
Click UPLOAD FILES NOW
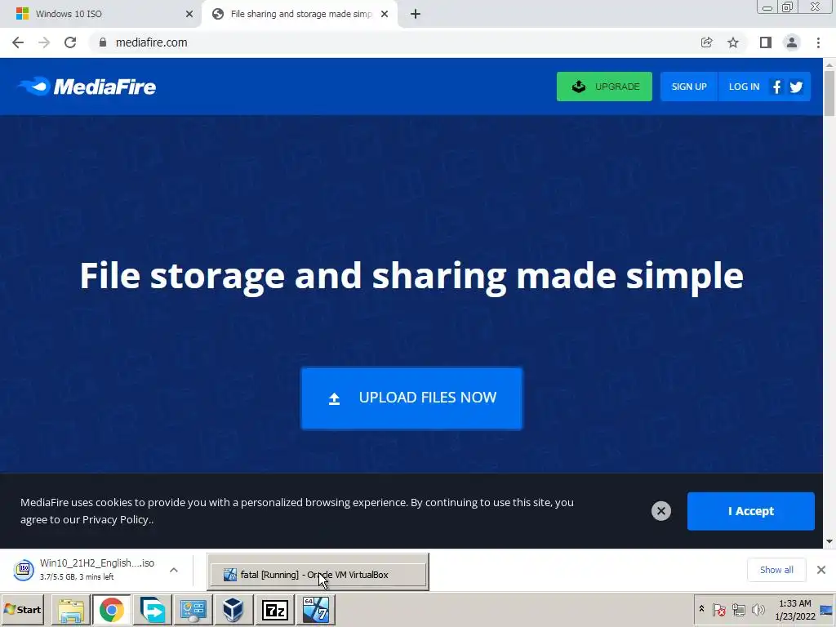click(x=411, y=398)
